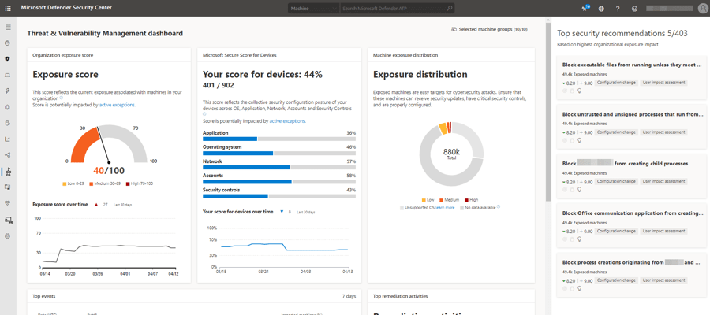Click the 880k Total donut chart center

451,154
